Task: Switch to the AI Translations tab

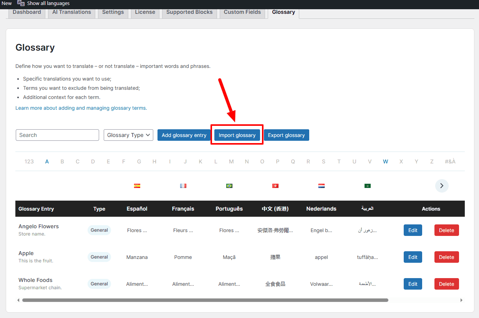Action: (x=71, y=12)
